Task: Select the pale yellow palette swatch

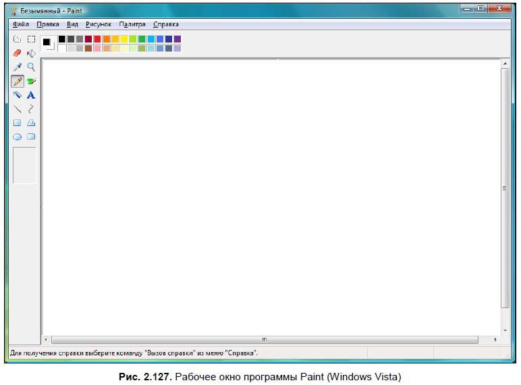Action: click(124, 49)
